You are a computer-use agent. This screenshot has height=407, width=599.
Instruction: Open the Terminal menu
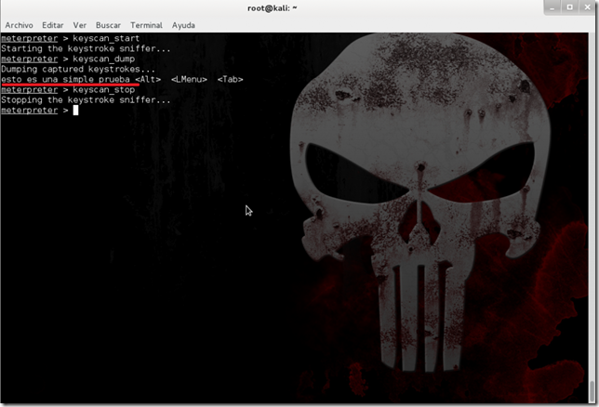146,25
